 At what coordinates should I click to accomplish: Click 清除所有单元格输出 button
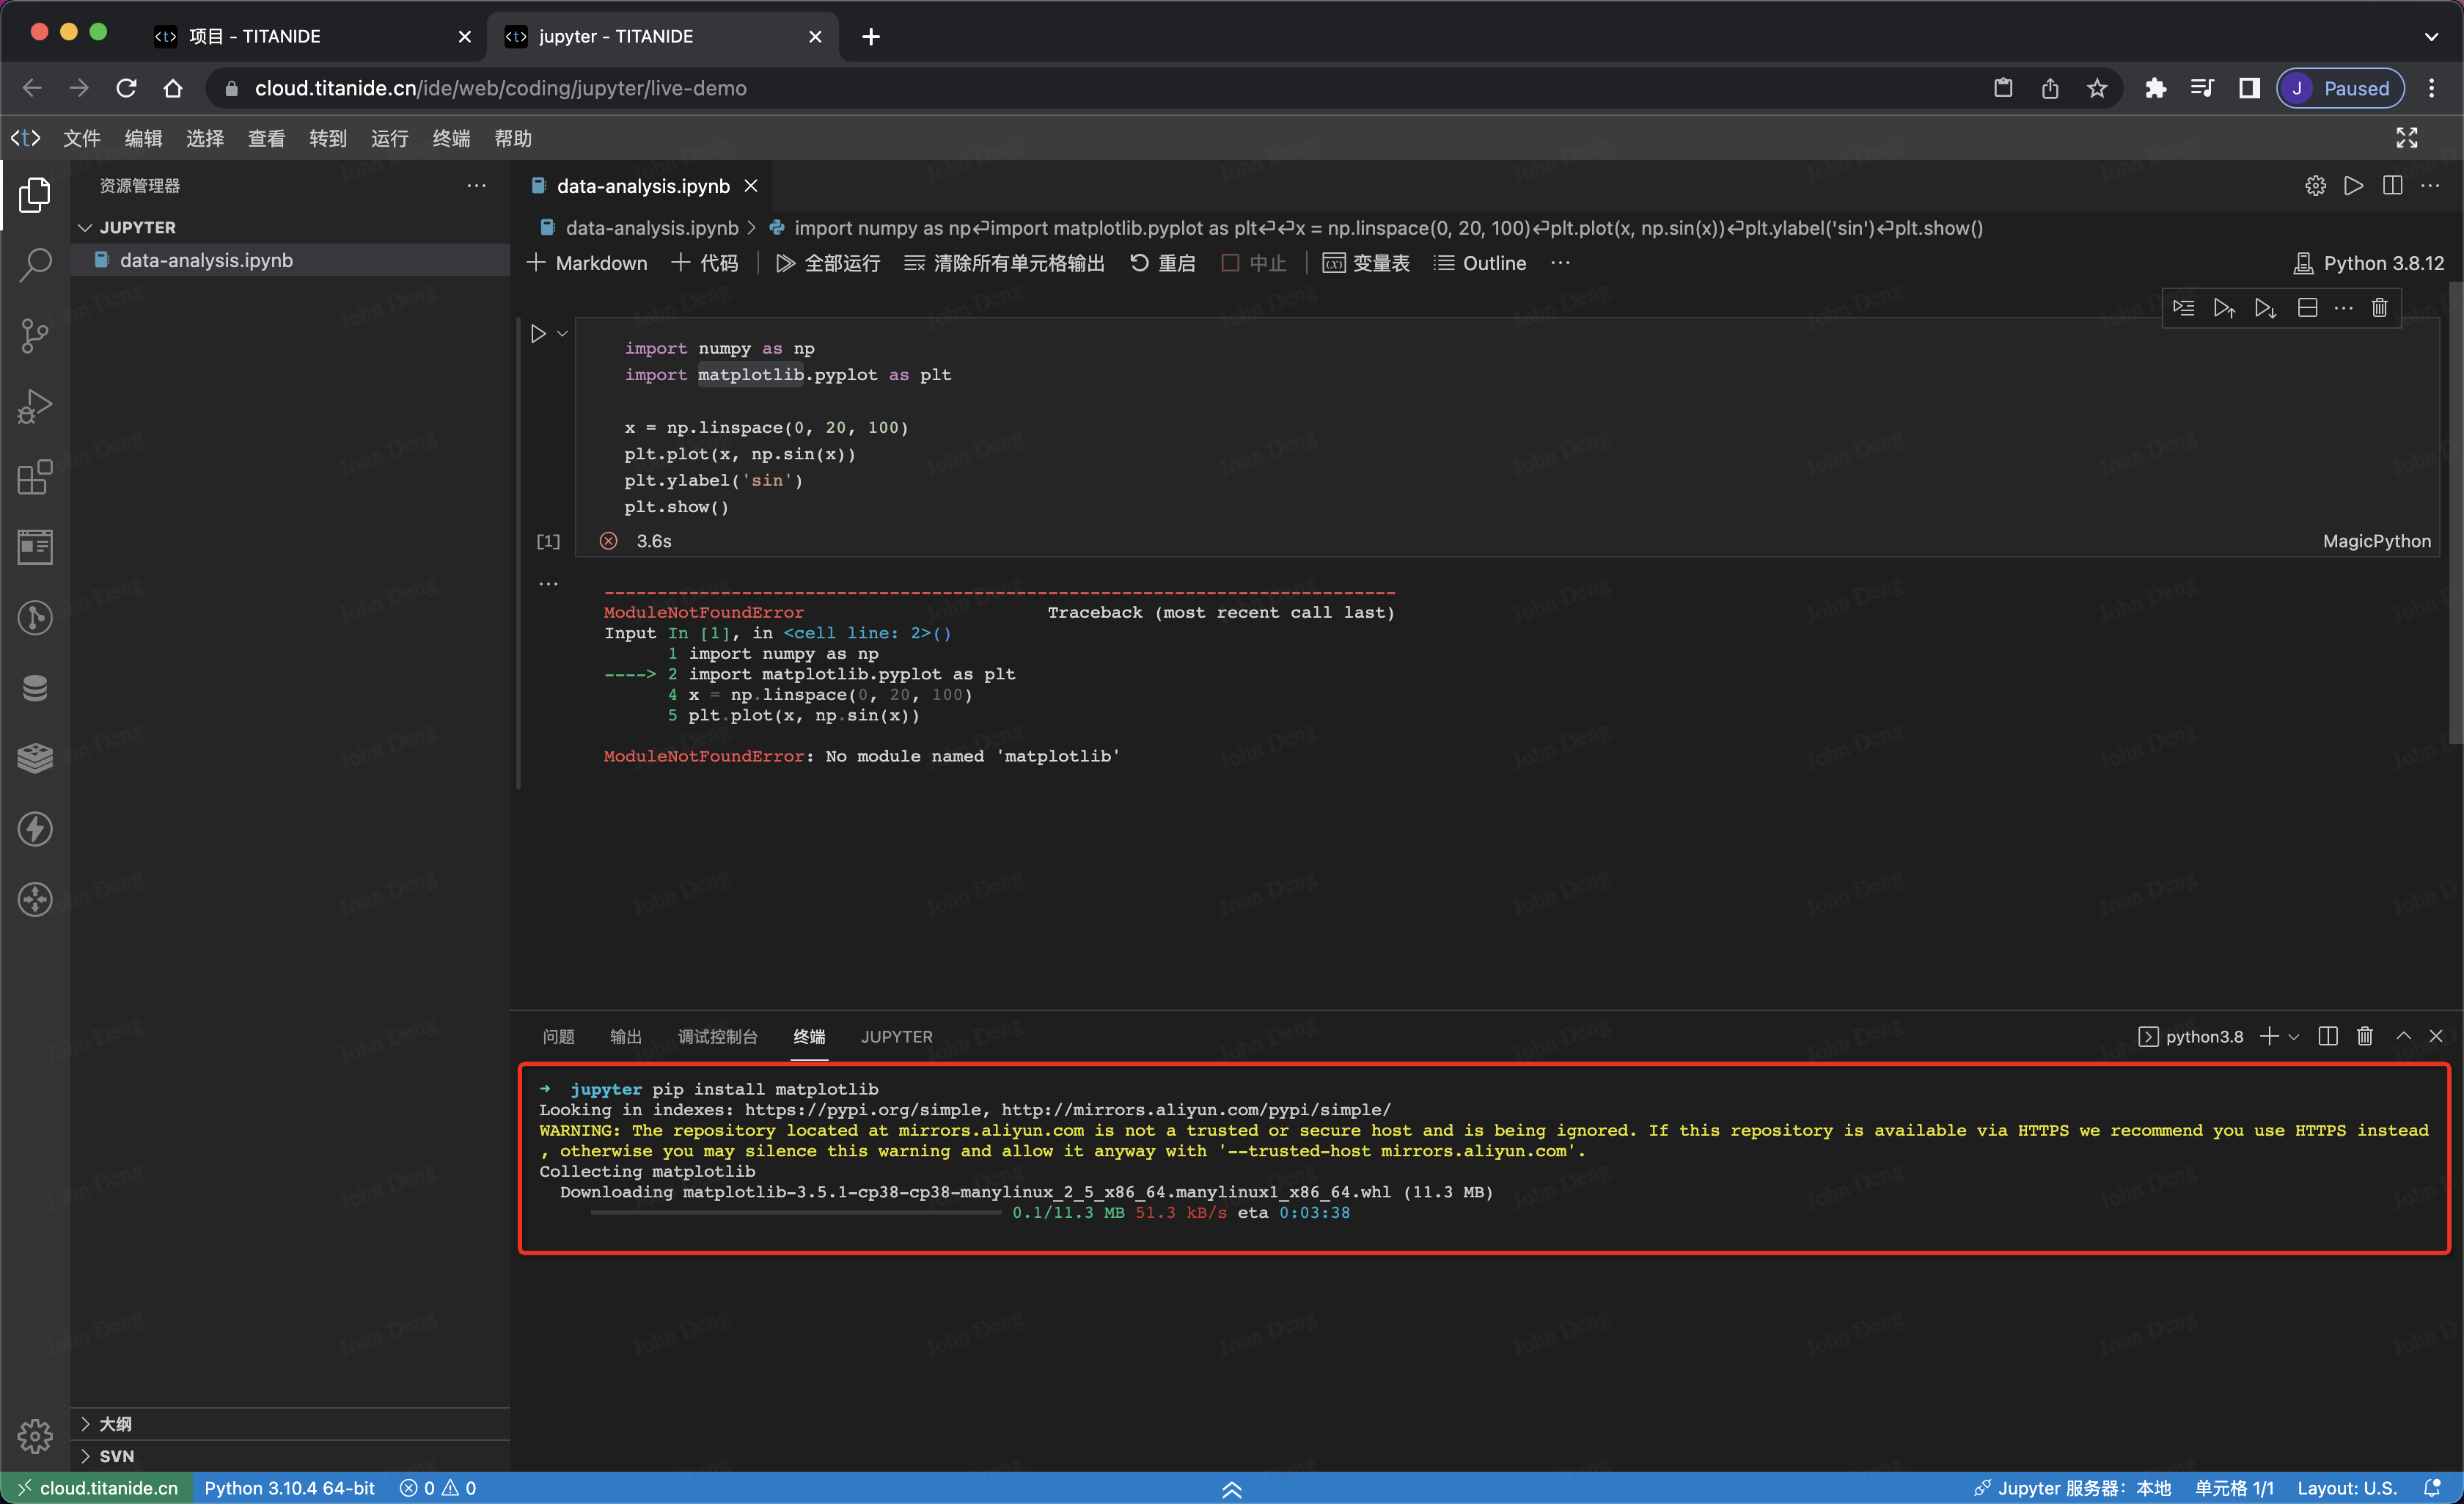(1004, 263)
